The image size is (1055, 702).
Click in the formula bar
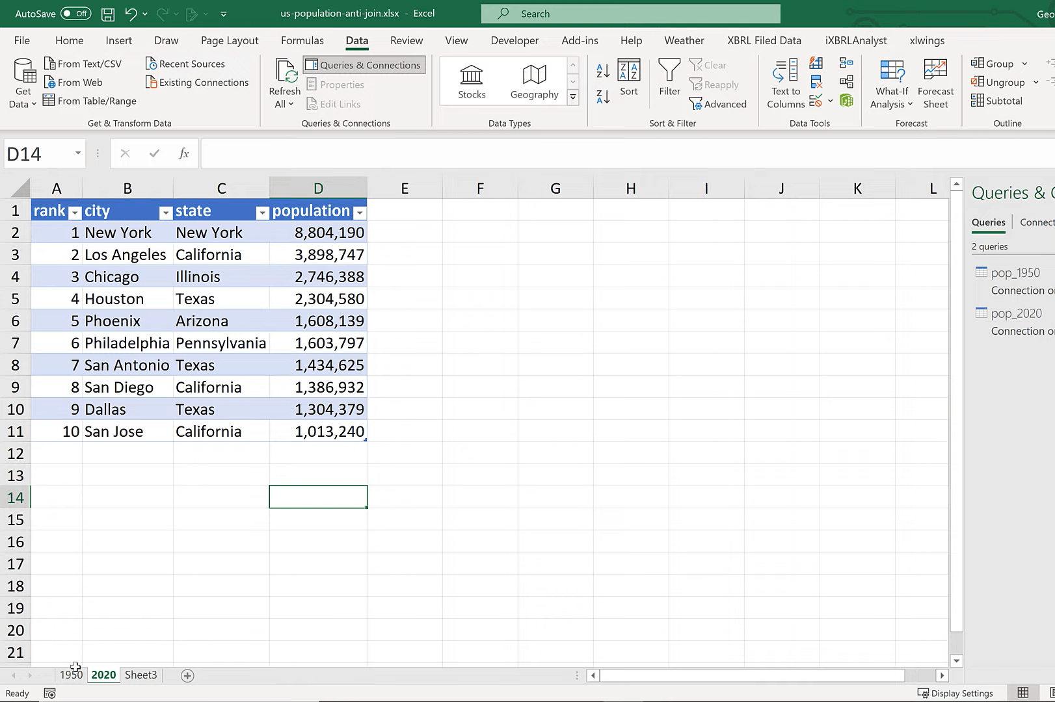pyautogui.click(x=628, y=153)
